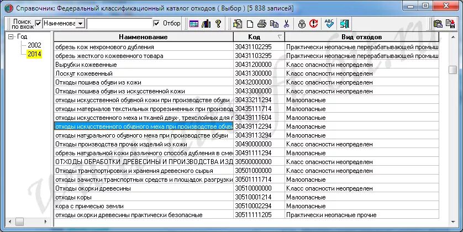Click code cell 30501111714

259,180
